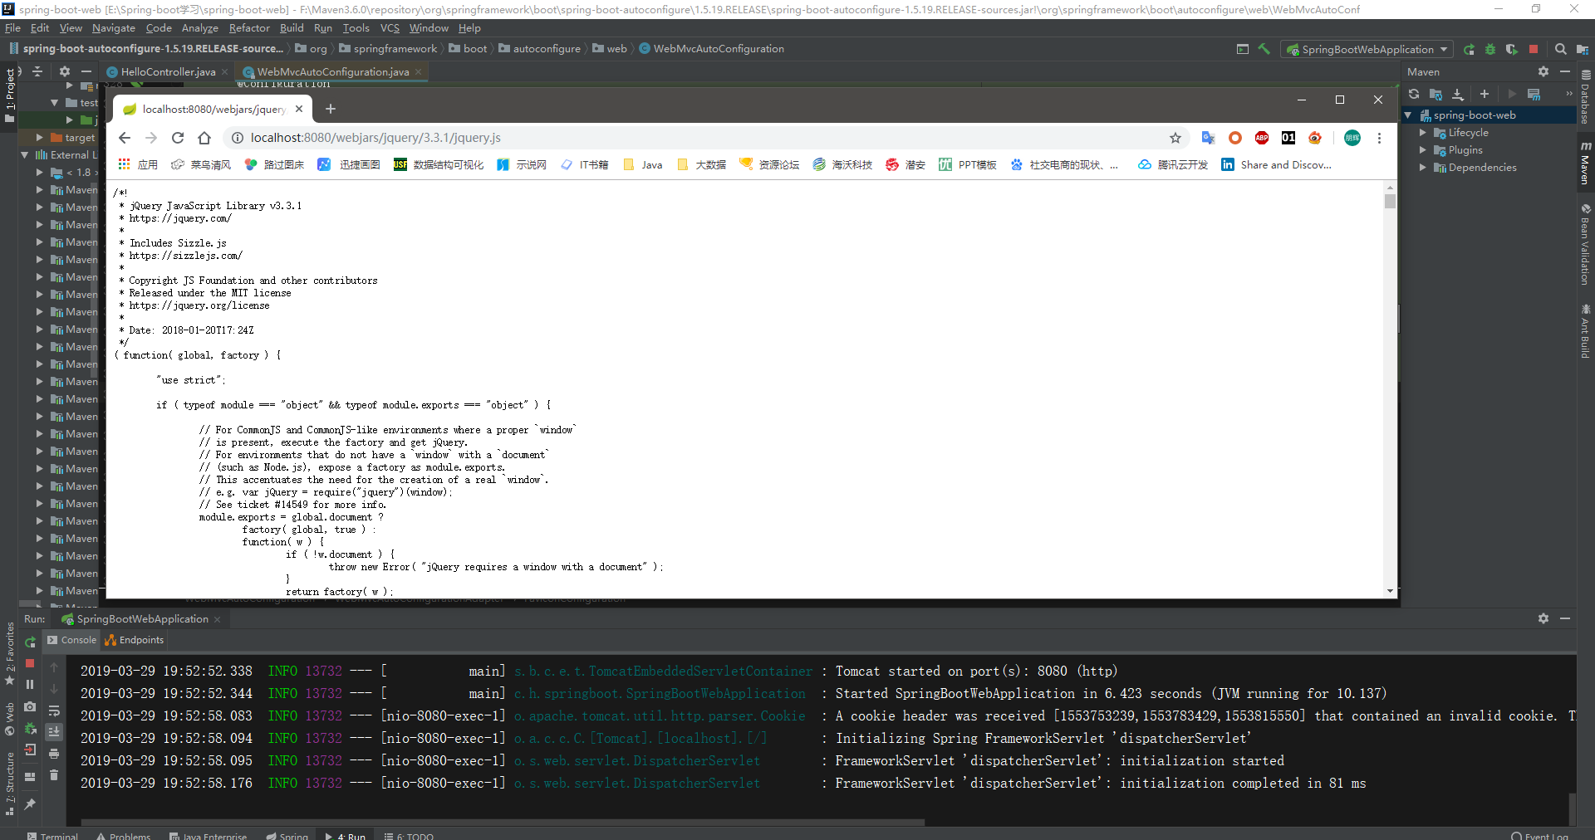Viewport: 1595px width, 840px height.
Task: Go to browser home page
Action: (x=204, y=138)
